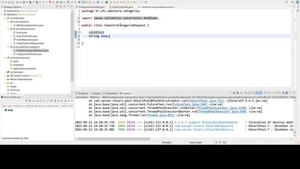
Task: Maximize the Boot Dashboard panel
Action: pyautogui.click(x=71, y=97)
